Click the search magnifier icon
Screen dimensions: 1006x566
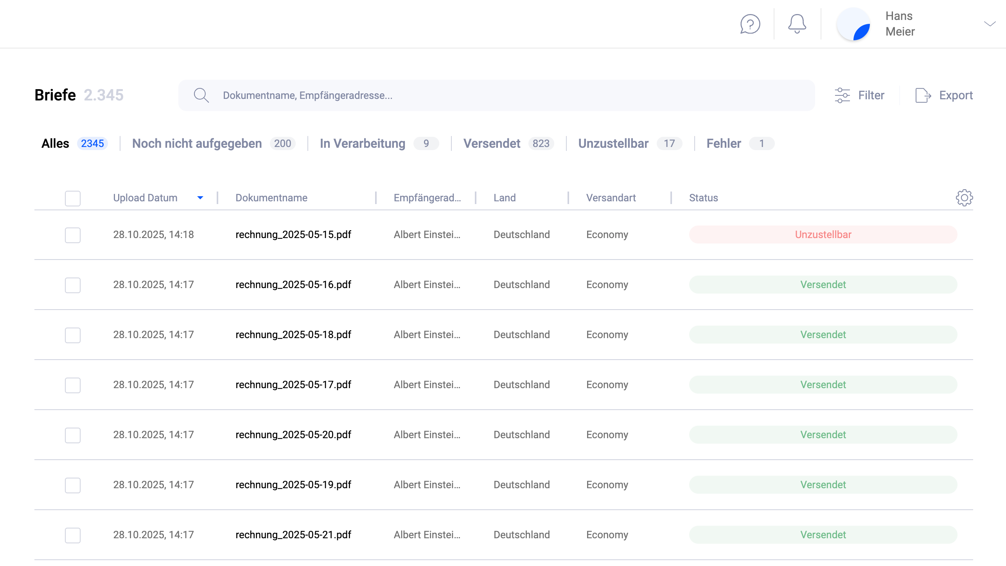(201, 95)
